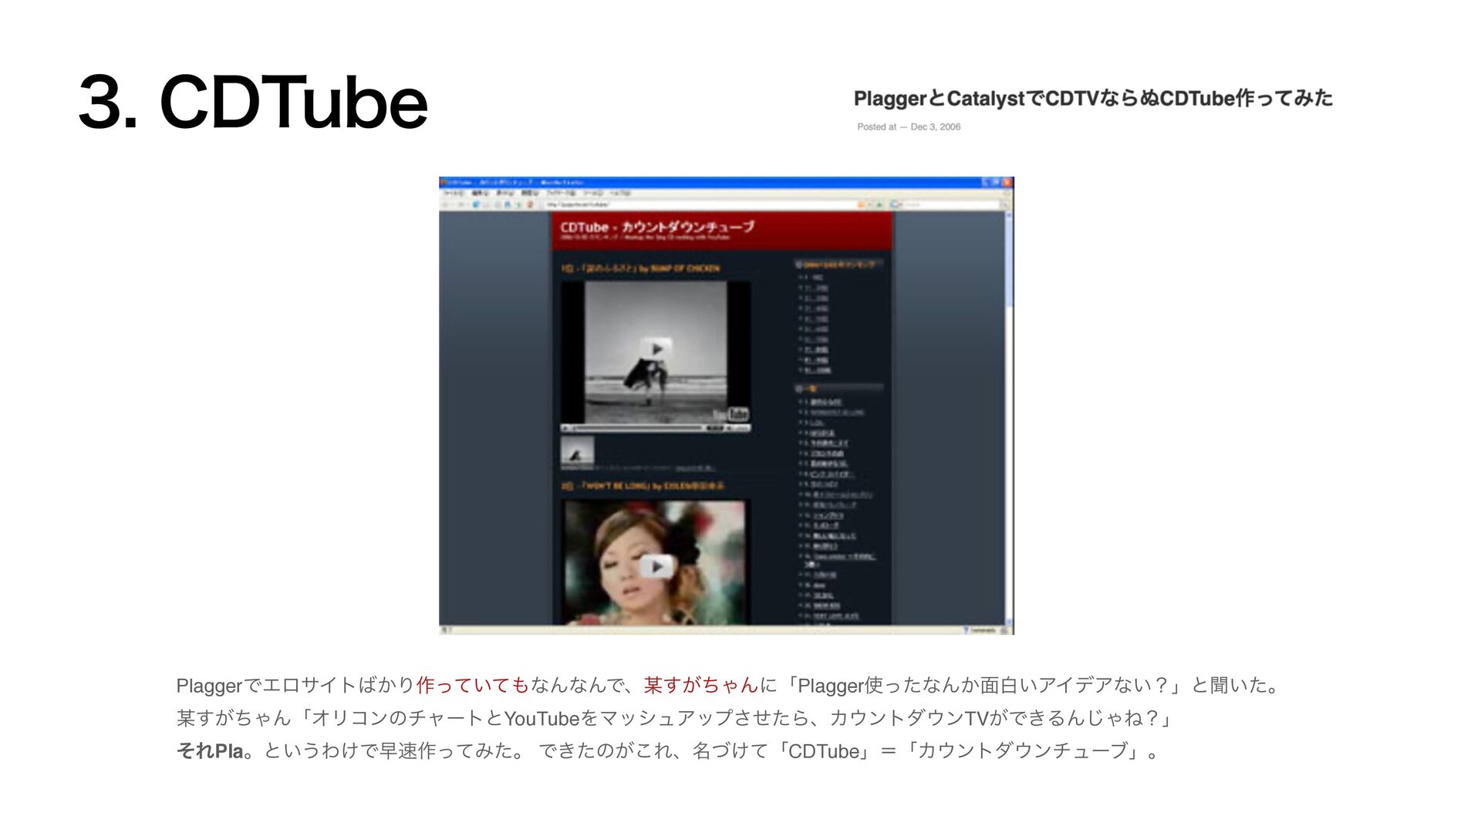Screen dimensions: 1481x833
Task: Click the YouTube logo on first video
Action: pyautogui.click(x=730, y=414)
